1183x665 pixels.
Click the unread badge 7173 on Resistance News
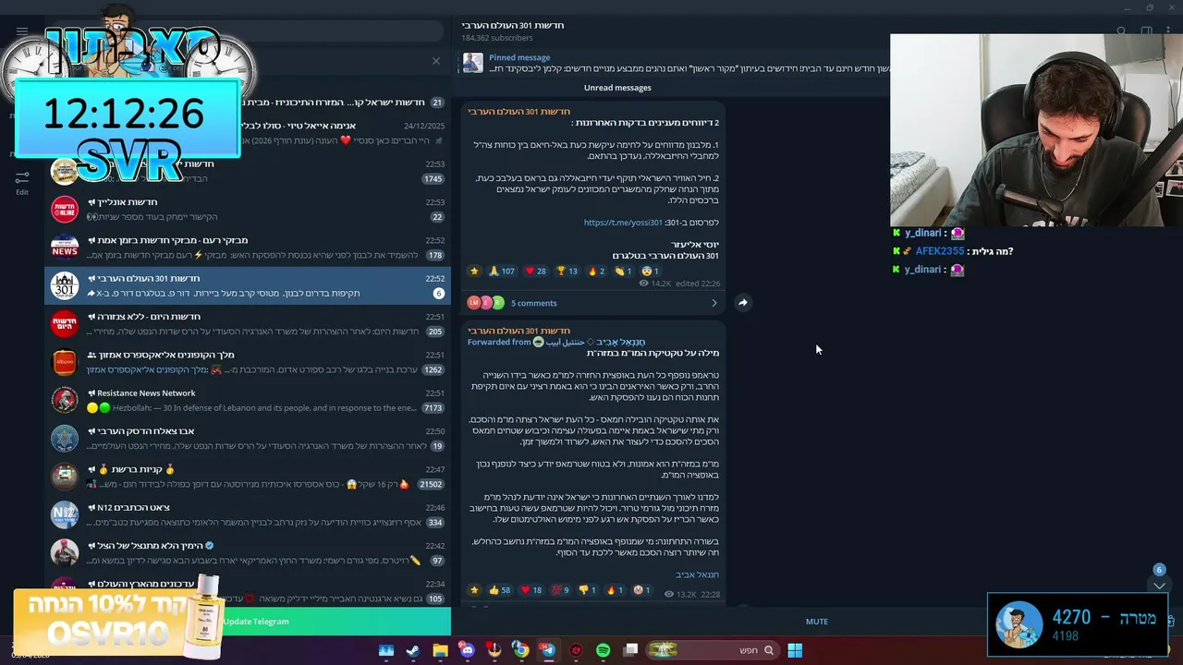(433, 408)
